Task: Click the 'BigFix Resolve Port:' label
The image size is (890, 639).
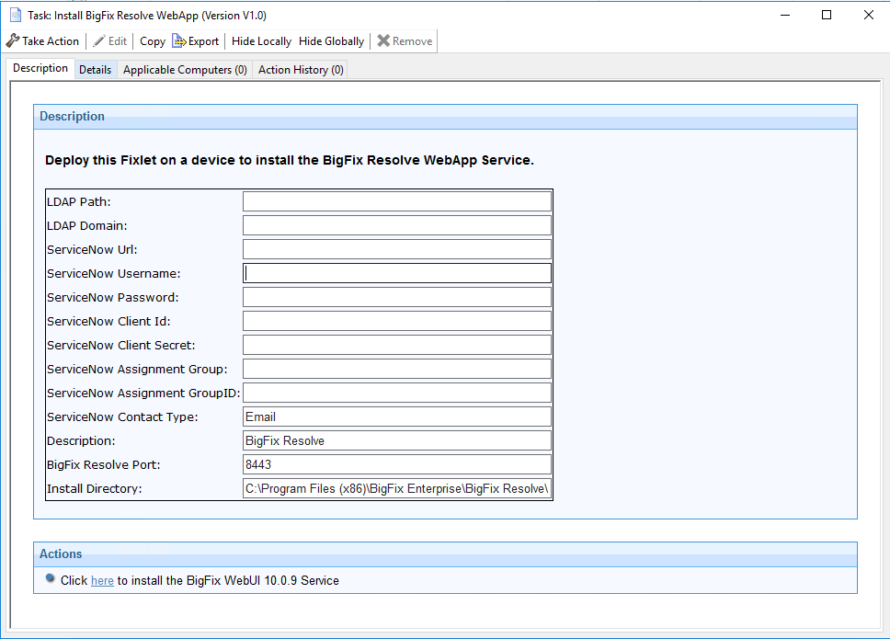Action: pyautogui.click(x=104, y=465)
